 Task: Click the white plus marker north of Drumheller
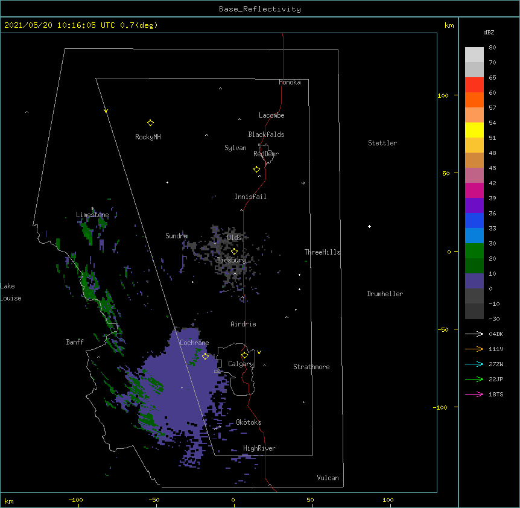coord(369,226)
